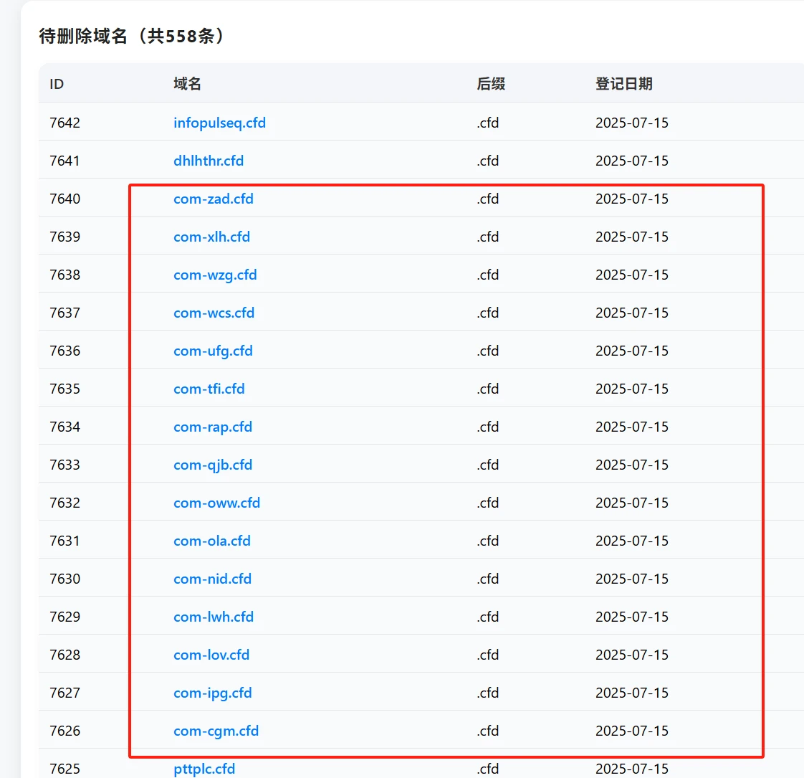This screenshot has height=778, width=804.
Task: Open the com-xlh.cfd link
Action: 211,237
